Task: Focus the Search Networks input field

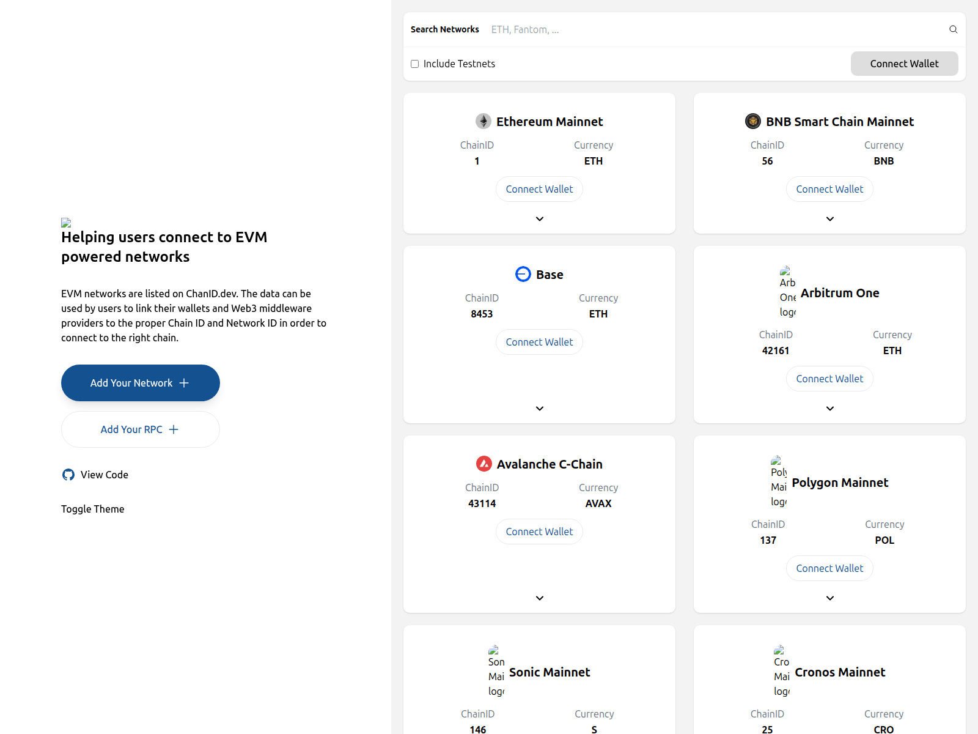Action: click(715, 29)
